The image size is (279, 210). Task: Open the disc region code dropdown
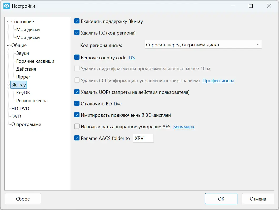point(203,45)
